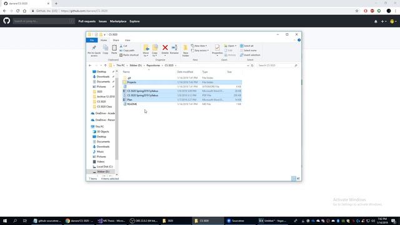Open Task View on taskbar
400x225 pixels.
(x=25, y=221)
